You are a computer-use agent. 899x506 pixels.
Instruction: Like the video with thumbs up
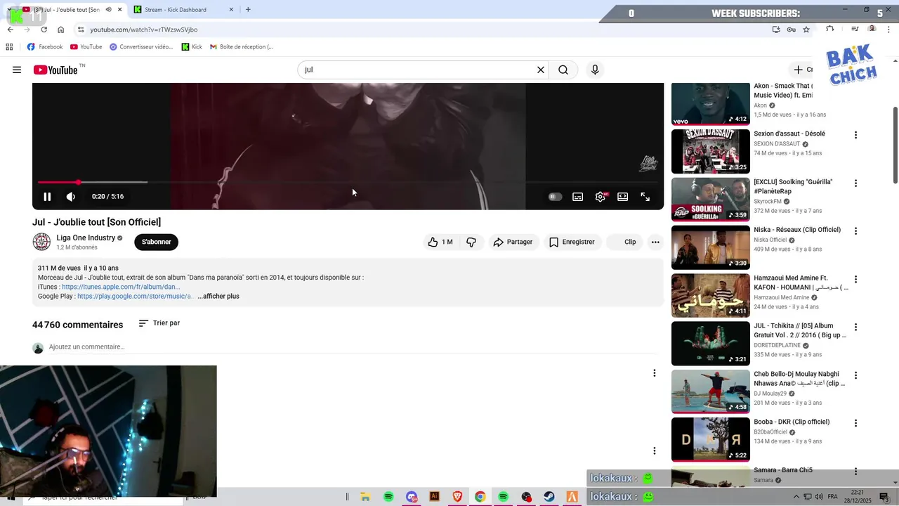pos(440,242)
